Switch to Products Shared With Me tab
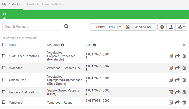This screenshot has width=189, height=109. tap(45, 4)
